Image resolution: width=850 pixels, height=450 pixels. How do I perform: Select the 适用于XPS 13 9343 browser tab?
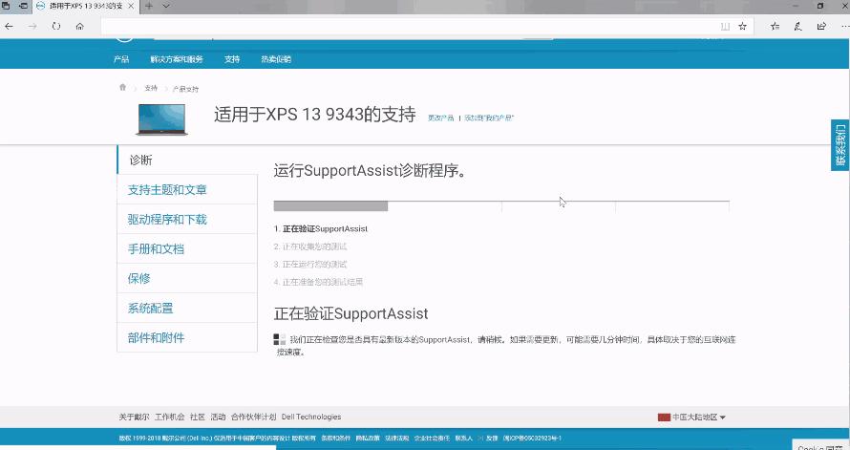click(x=86, y=7)
